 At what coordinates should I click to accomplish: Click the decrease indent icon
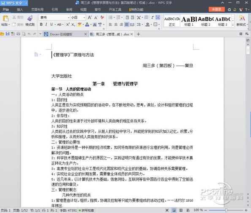click(127, 17)
